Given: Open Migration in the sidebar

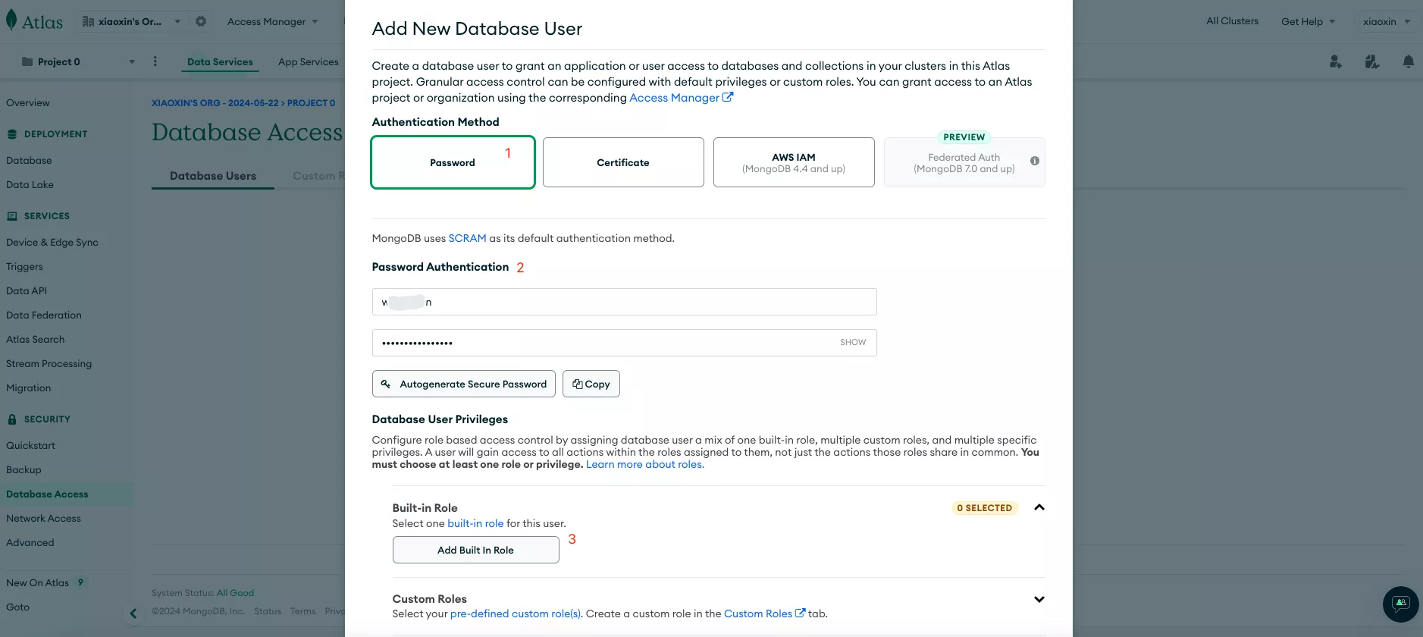Looking at the screenshot, I should point(29,388).
